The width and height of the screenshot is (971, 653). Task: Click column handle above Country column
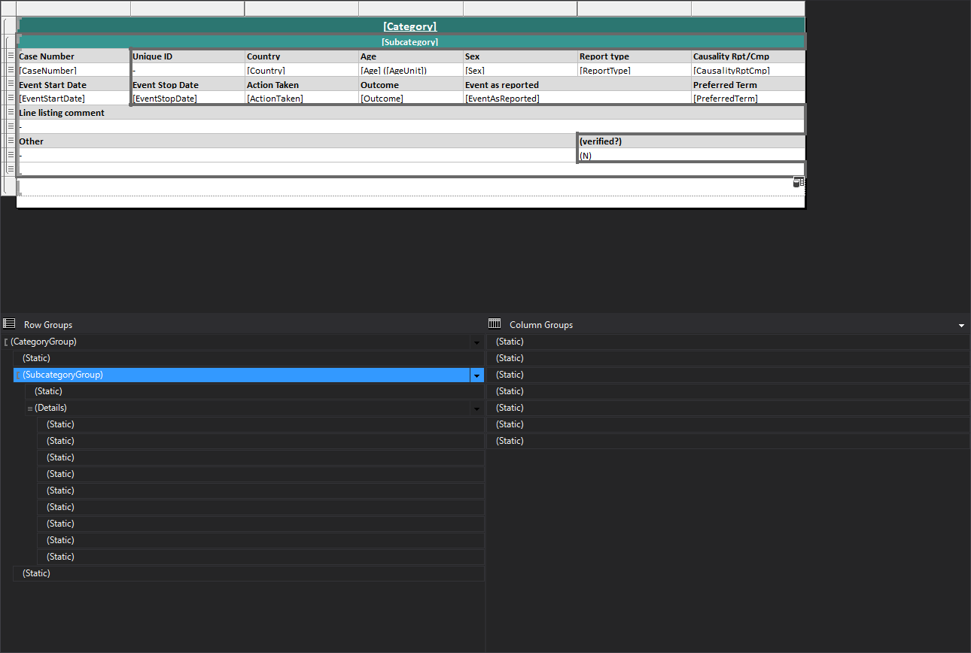click(x=302, y=8)
